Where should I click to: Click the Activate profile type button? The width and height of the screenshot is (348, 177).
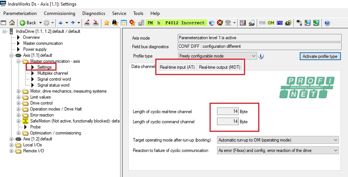coord(320,56)
